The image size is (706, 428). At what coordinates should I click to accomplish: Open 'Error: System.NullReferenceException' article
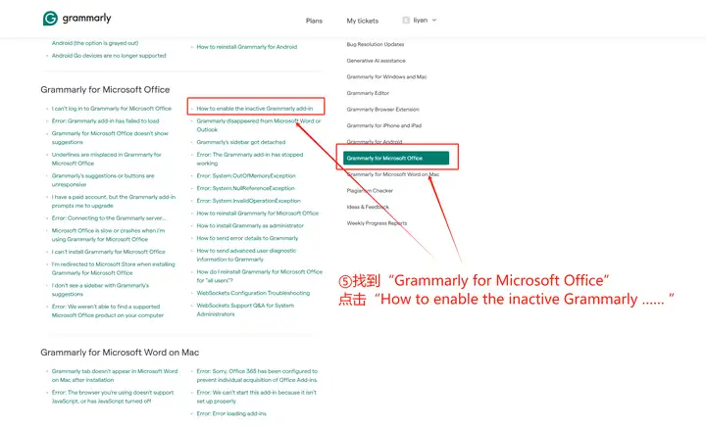[245, 188]
